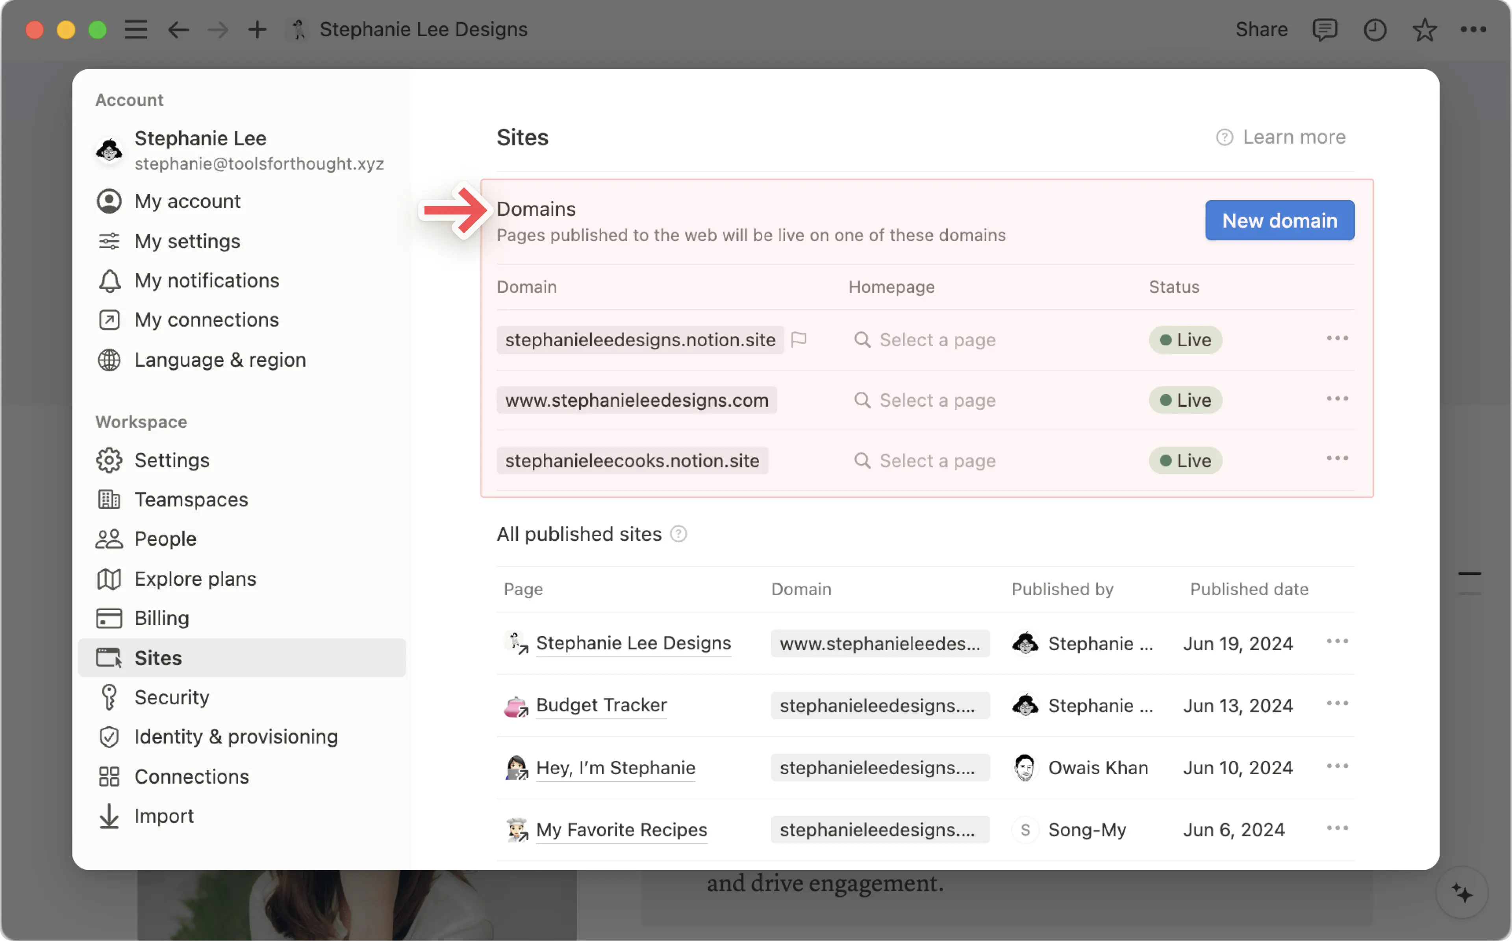
Task: Click the back navigation arrow
Action: pyautogui.click(x=178, y=29)
